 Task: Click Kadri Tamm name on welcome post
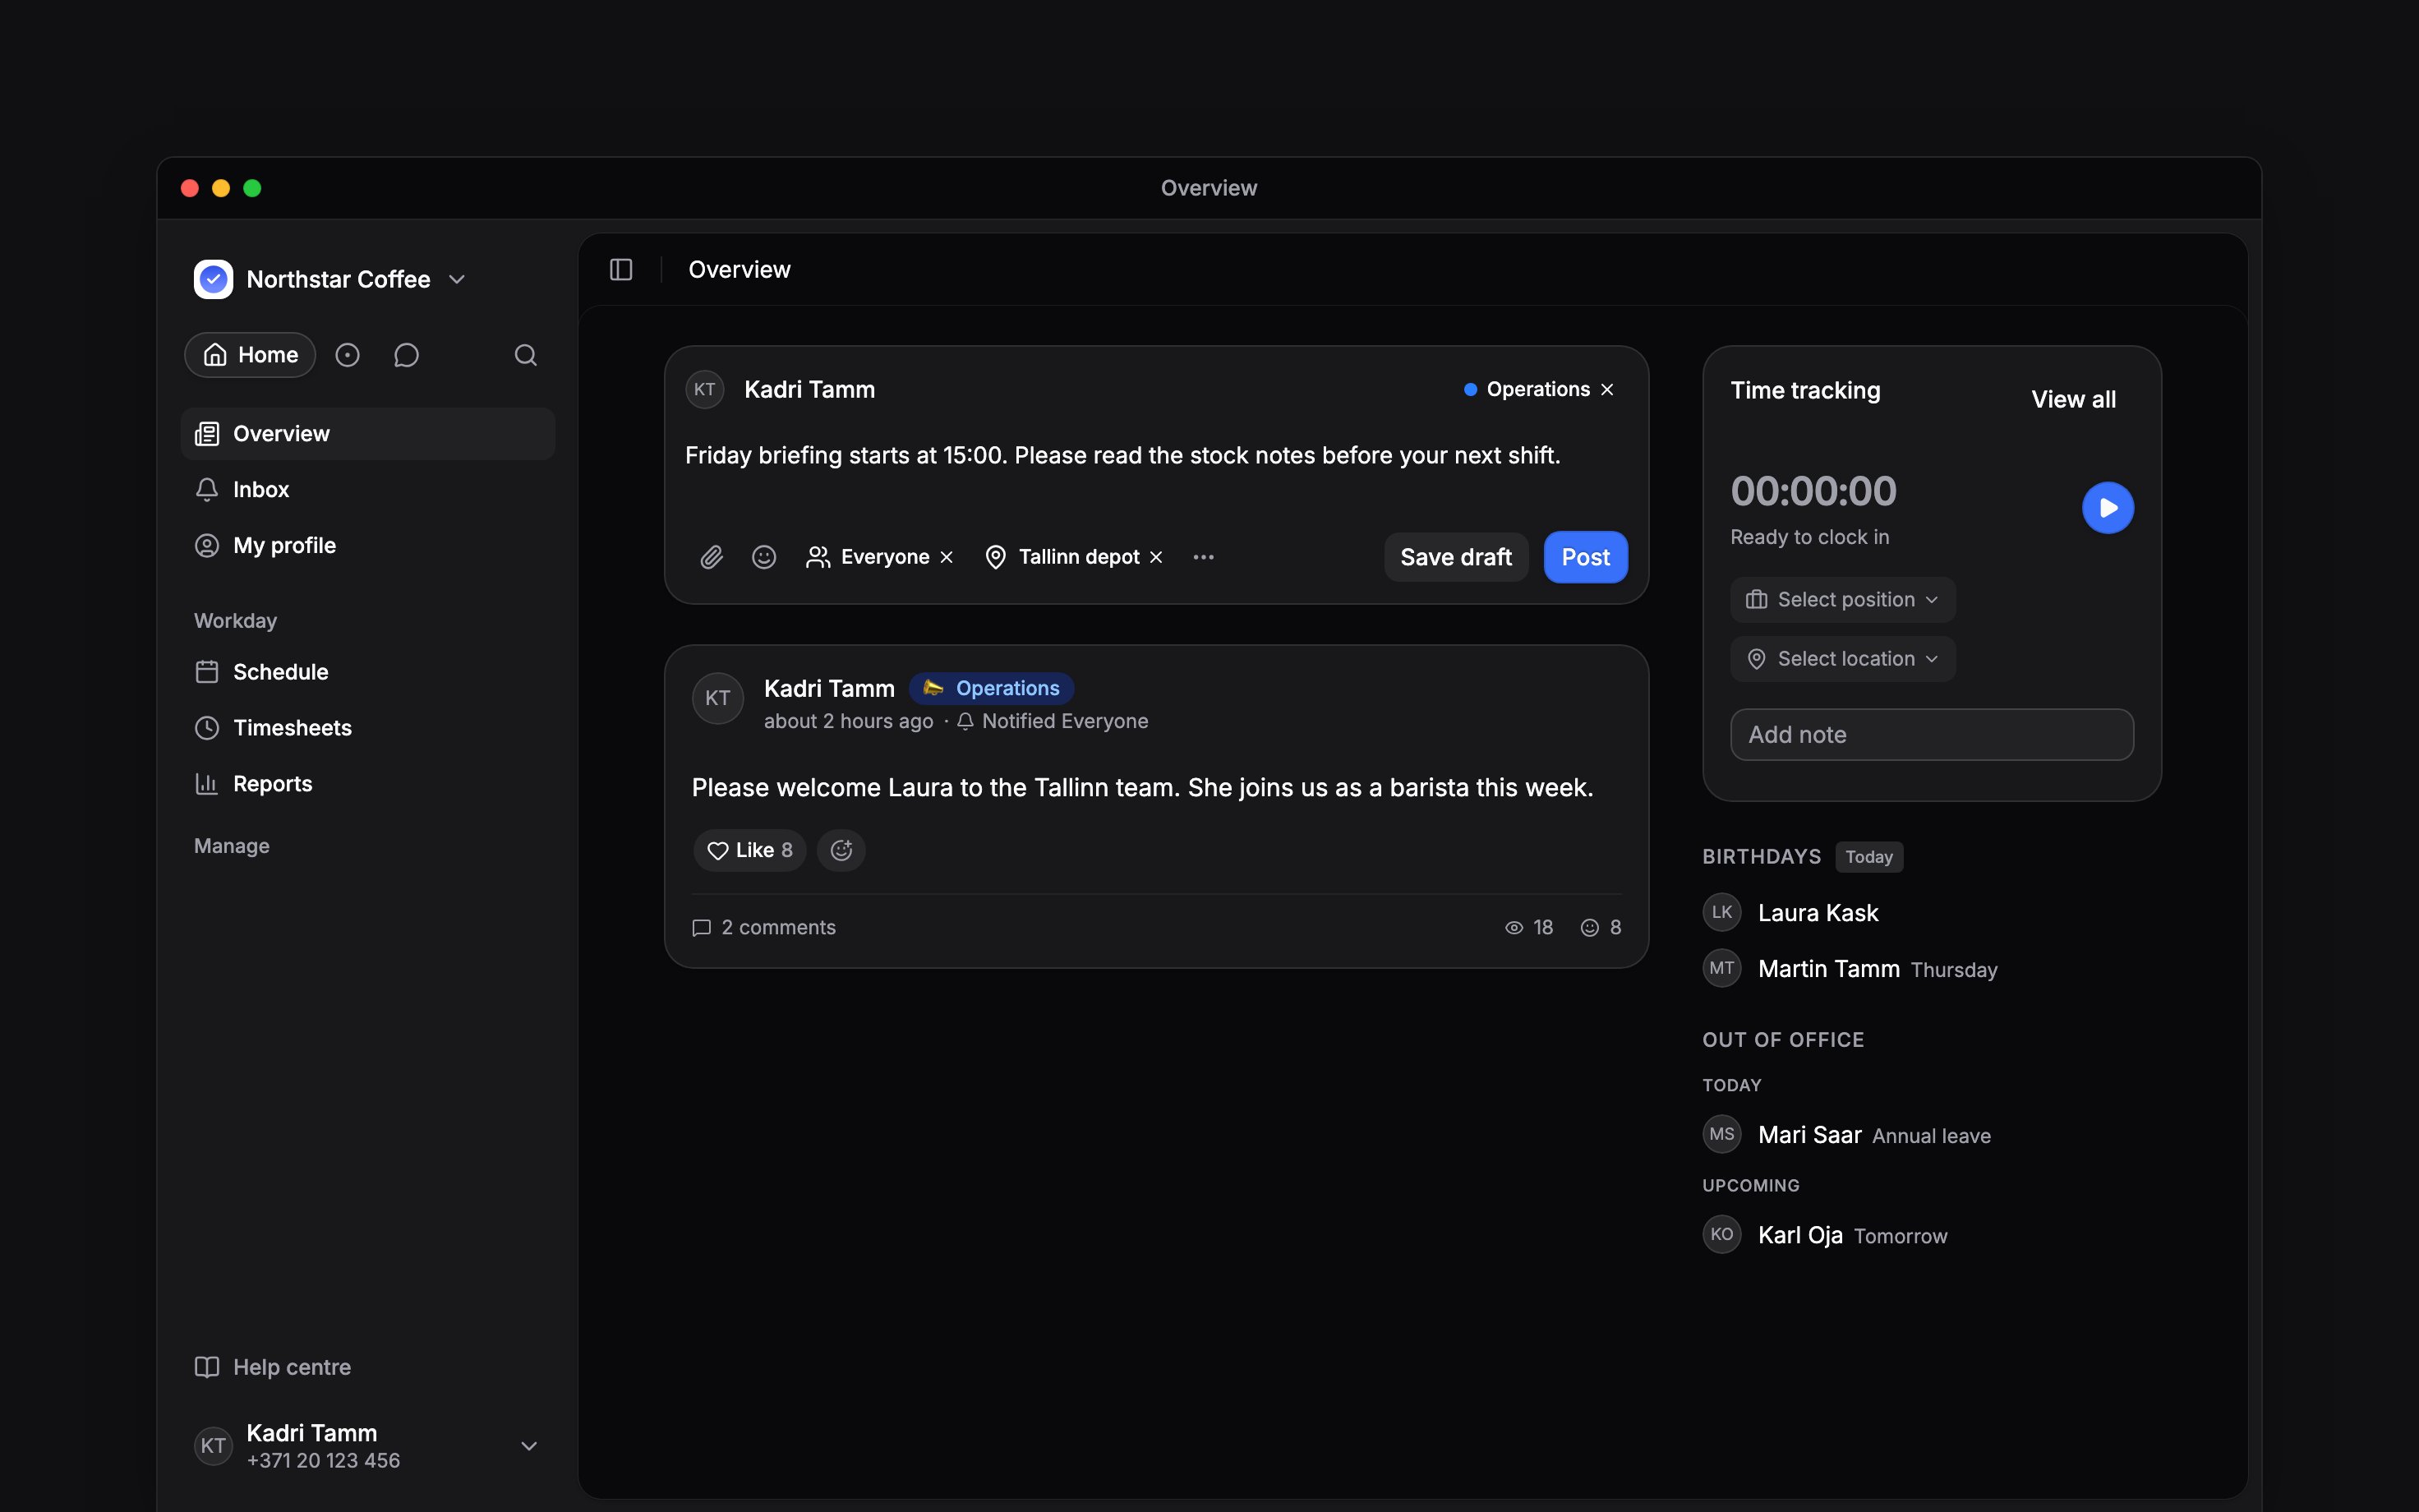tap(829, 689)
